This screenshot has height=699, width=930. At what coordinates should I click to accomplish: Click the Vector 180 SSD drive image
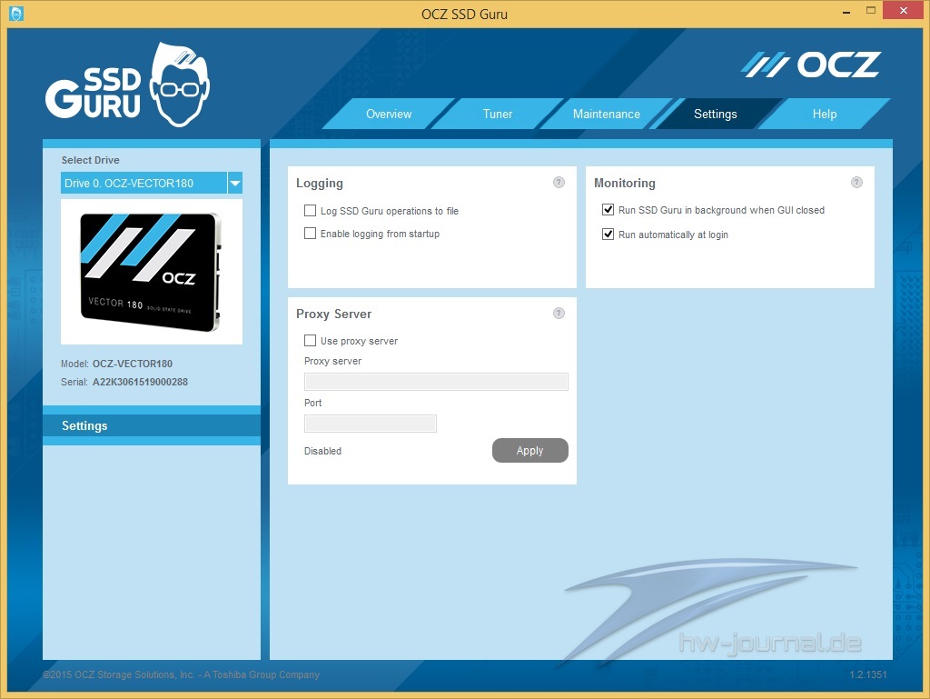pos(151,272)
